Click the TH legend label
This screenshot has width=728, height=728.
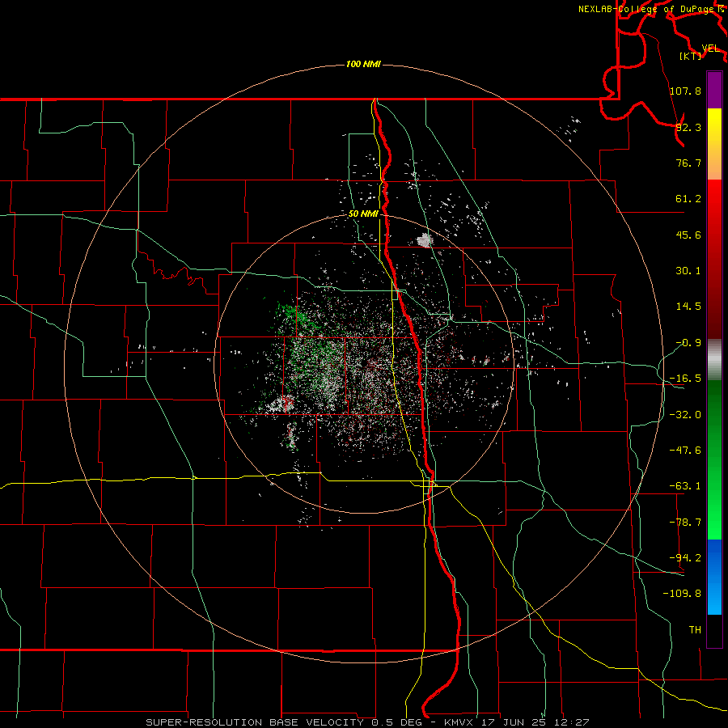695,630
